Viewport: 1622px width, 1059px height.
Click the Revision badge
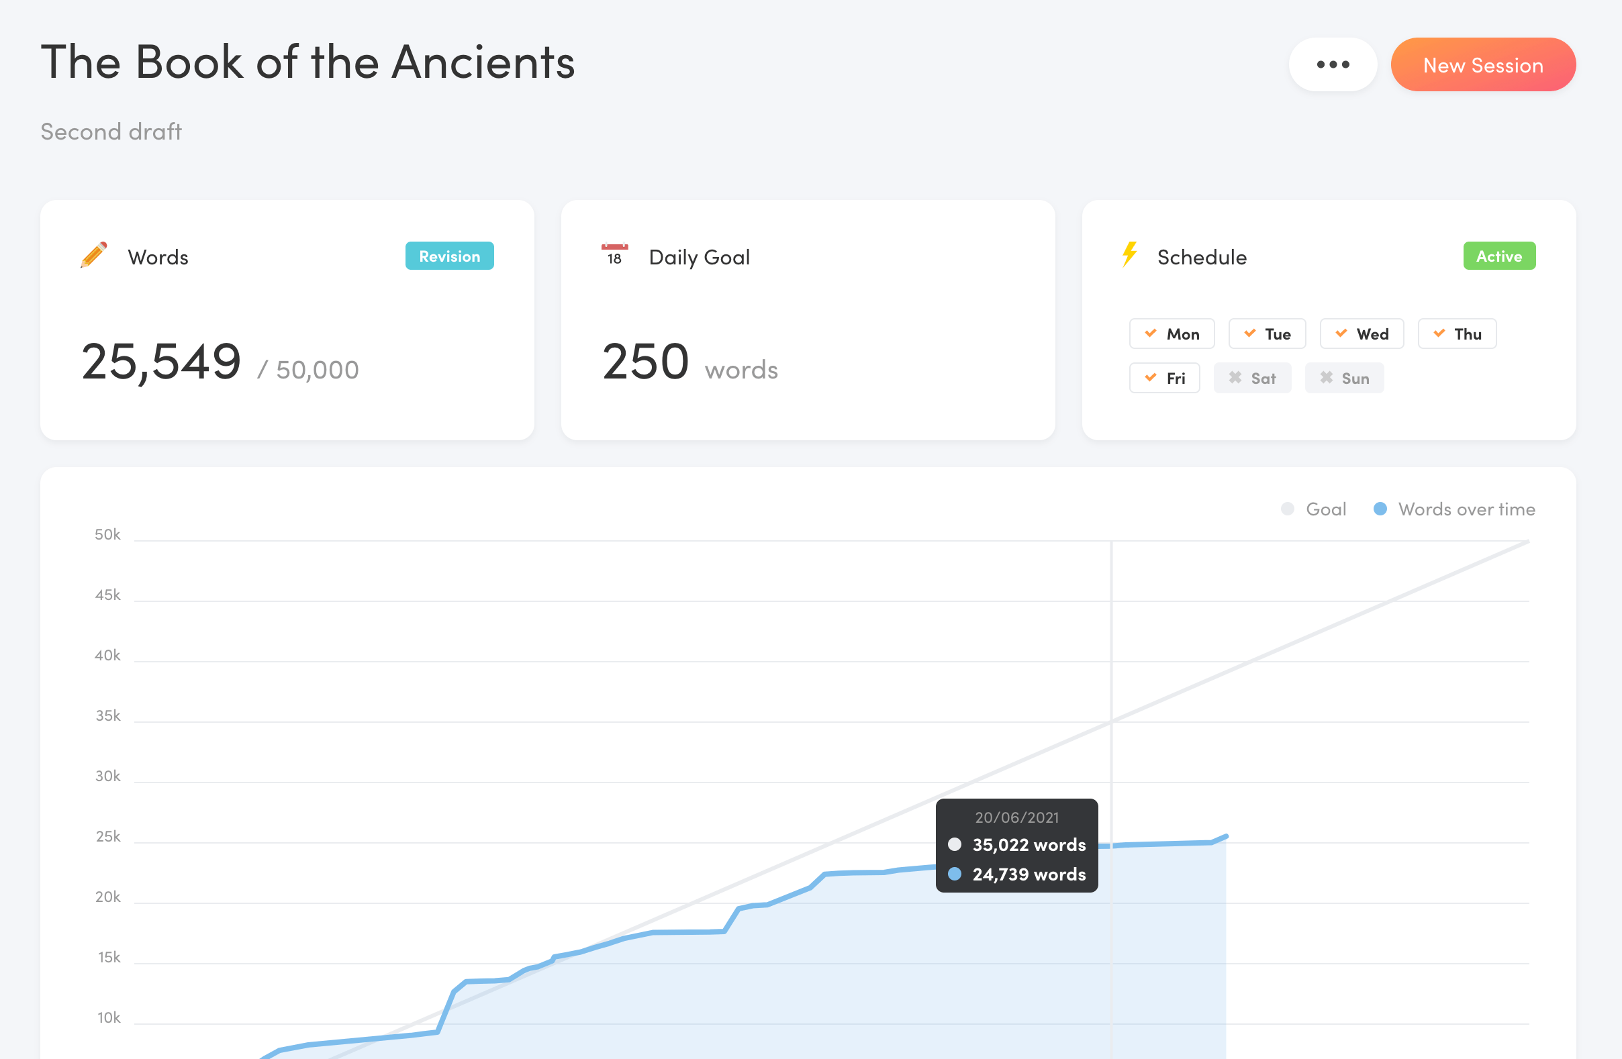point(449,256)
